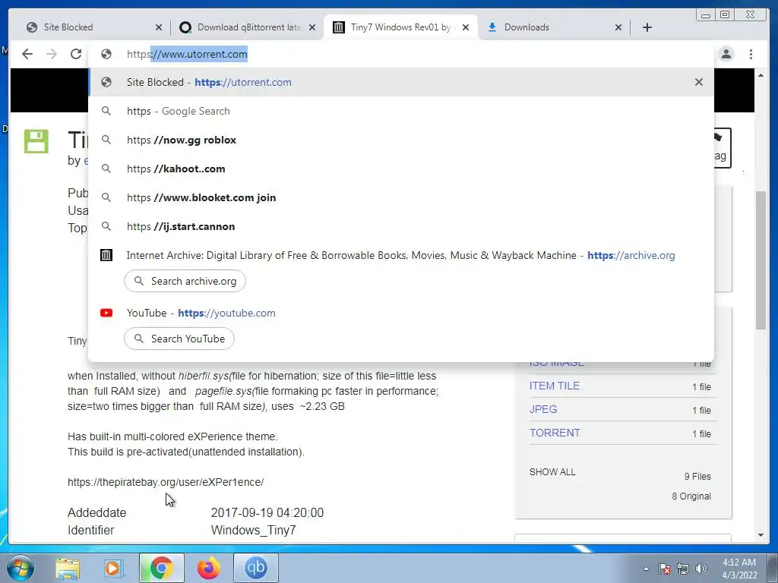This screenshot has width=778, height=583.
Task: Open Firefox from the taskbar
Action: 209,568
